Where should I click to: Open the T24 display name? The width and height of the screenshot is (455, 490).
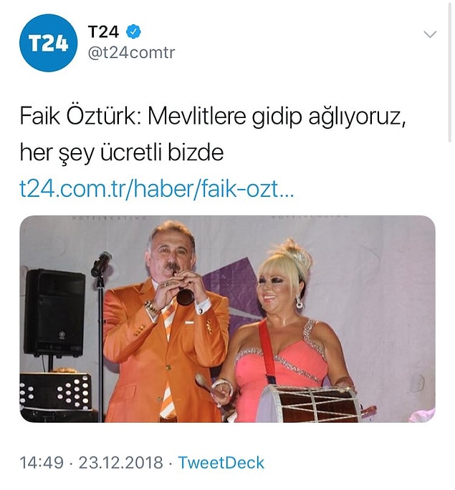click(104, 31)
